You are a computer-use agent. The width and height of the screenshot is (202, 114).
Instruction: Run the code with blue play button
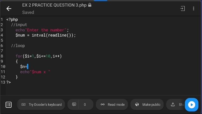[x=192, y=104]
